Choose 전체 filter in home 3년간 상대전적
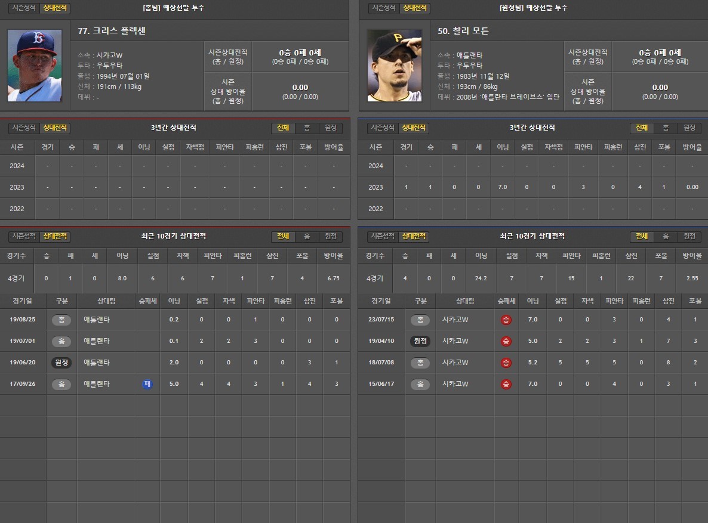The height and width of the screenshot is (523, 708). tap(283, 128)
